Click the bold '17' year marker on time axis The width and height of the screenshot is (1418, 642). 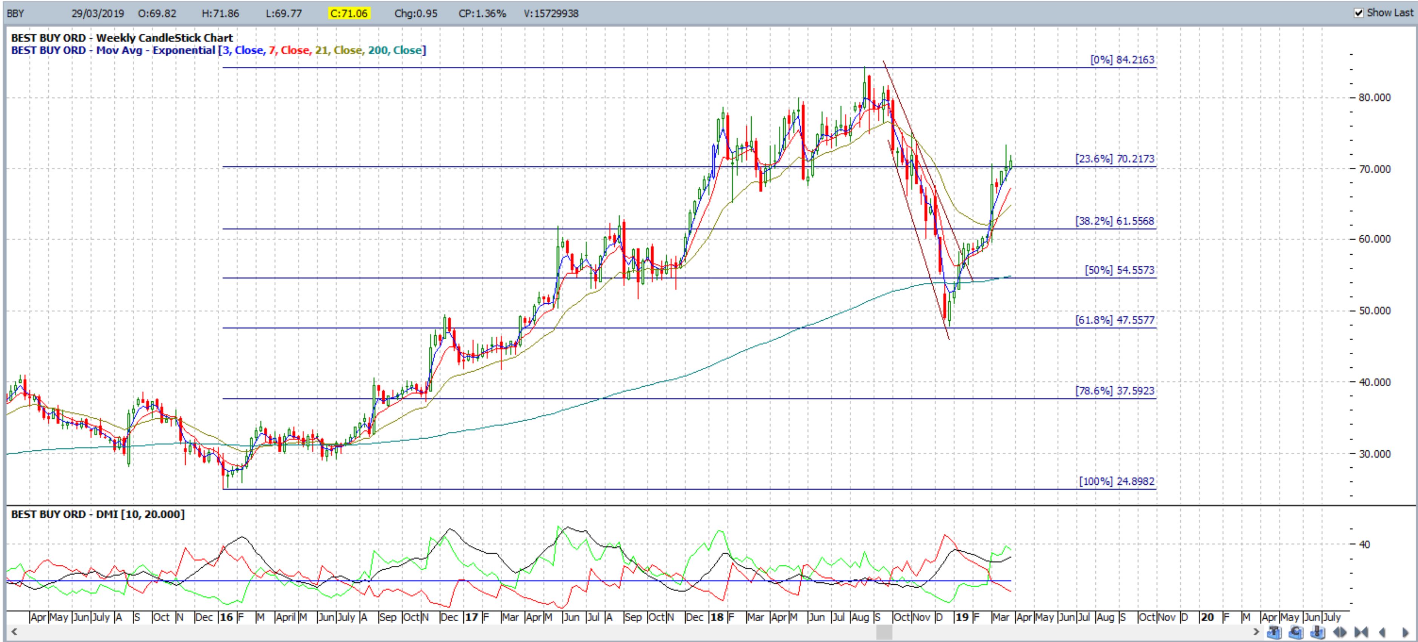tap(471, 617)
